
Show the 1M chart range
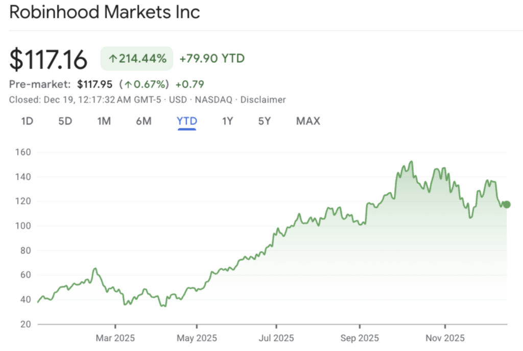pos(104,121)
